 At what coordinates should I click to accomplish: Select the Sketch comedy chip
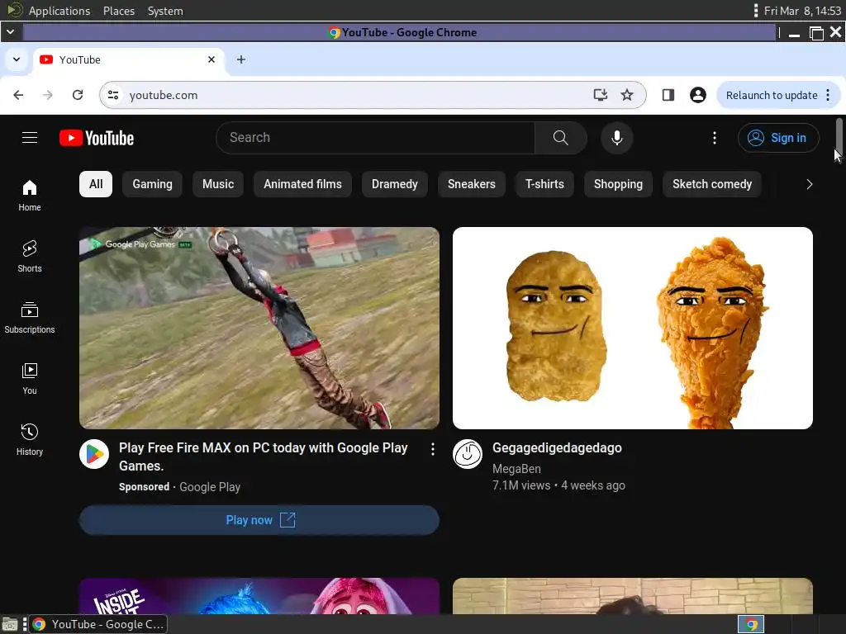pyautogui.click(x=711, y=184)
